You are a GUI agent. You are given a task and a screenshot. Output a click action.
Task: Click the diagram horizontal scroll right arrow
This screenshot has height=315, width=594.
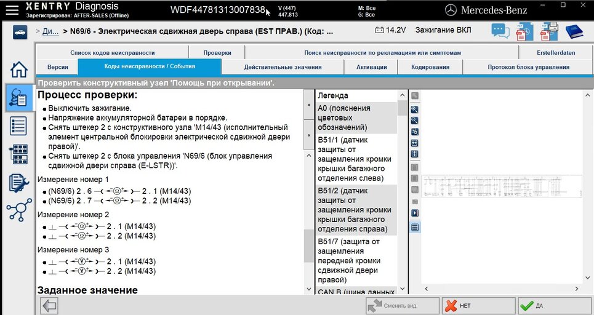click(577, 289)
